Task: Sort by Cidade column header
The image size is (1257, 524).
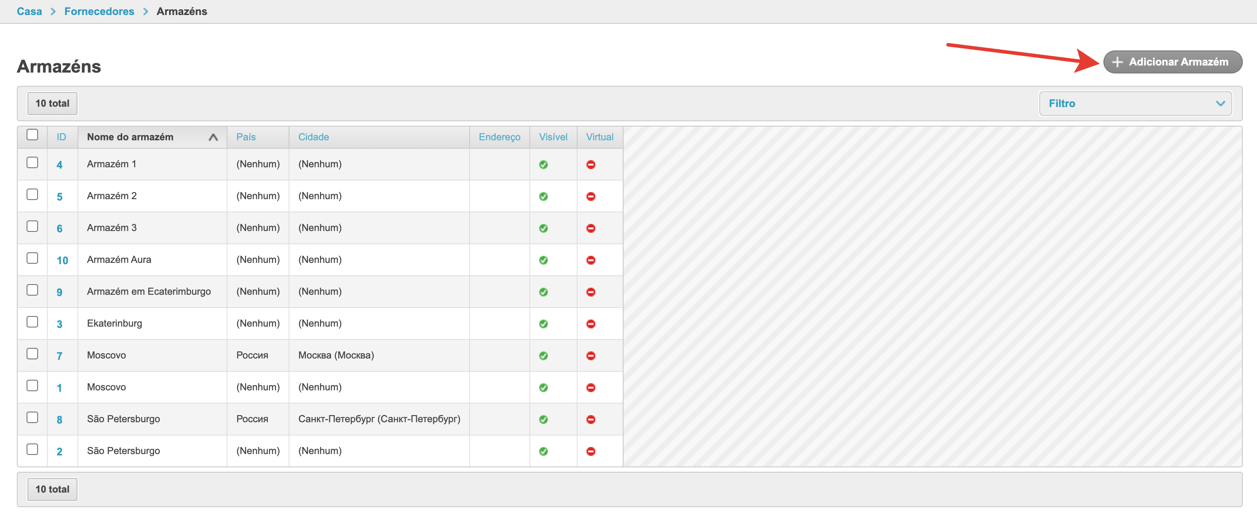Action: pyautogui.click(x=313, y=137)
